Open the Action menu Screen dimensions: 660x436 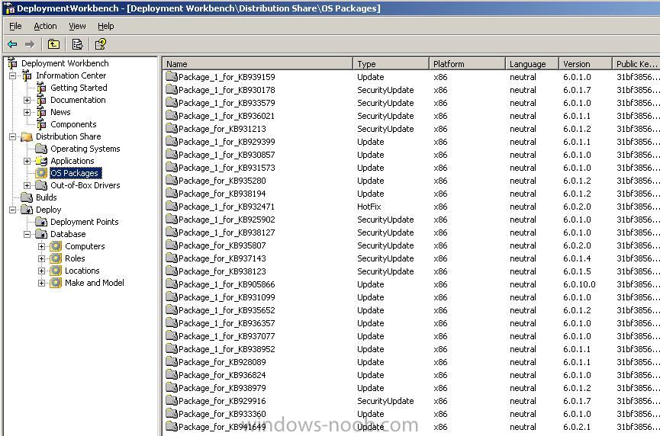45,26
